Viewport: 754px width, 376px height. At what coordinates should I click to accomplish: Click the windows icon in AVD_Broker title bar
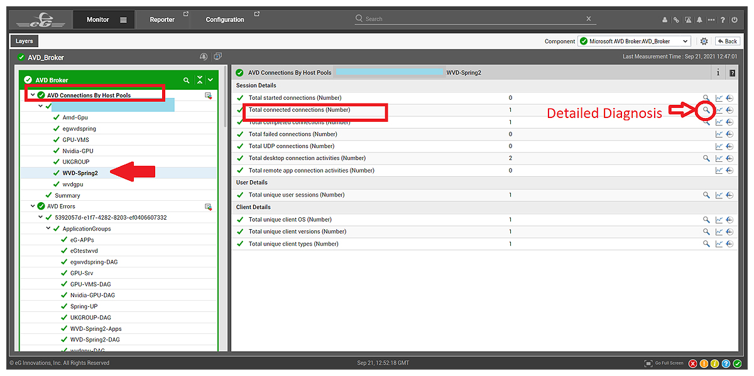coord(217,57)
